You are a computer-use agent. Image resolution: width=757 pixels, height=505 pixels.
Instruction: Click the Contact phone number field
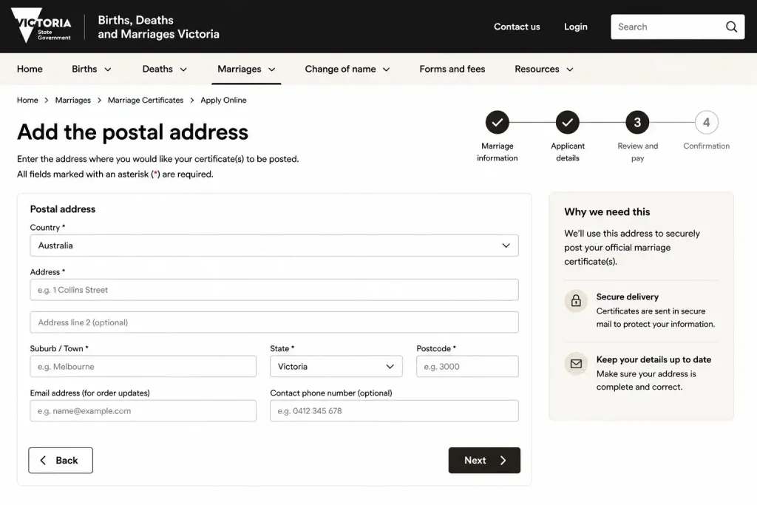pos(395,411)
